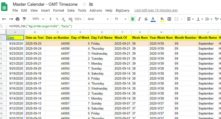Select the Day of Week header cell

tap(80, 38)
